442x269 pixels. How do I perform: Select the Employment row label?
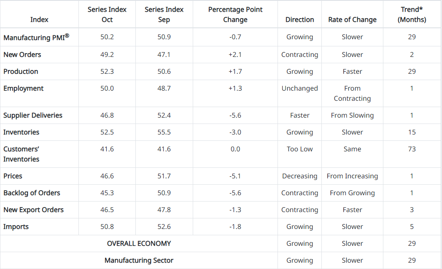(x=23, y=88)
